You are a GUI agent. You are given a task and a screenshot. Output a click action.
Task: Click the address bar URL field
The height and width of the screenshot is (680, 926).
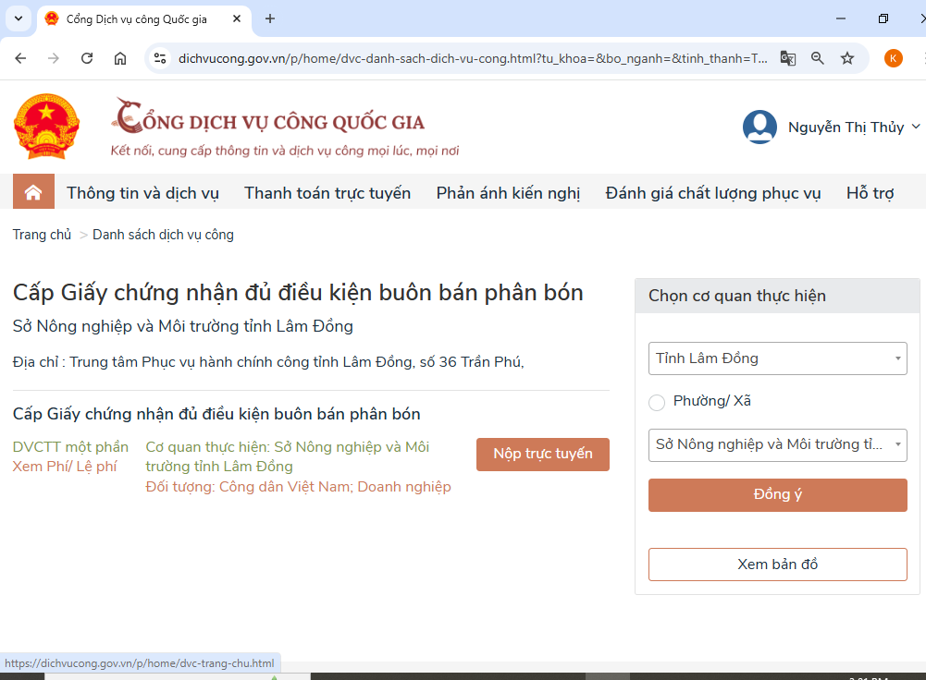click(x=473, y=58)
